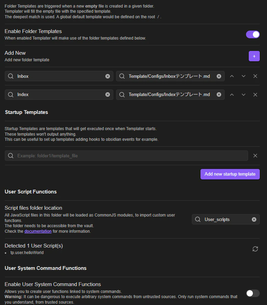The width and height of the screenshot is (267, 305).
Task: Disable the Enable Folder Templates toggle
Action: coord(253,34)
